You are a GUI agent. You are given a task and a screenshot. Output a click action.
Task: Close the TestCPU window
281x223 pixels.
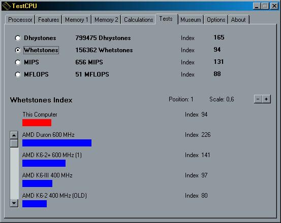274,6
